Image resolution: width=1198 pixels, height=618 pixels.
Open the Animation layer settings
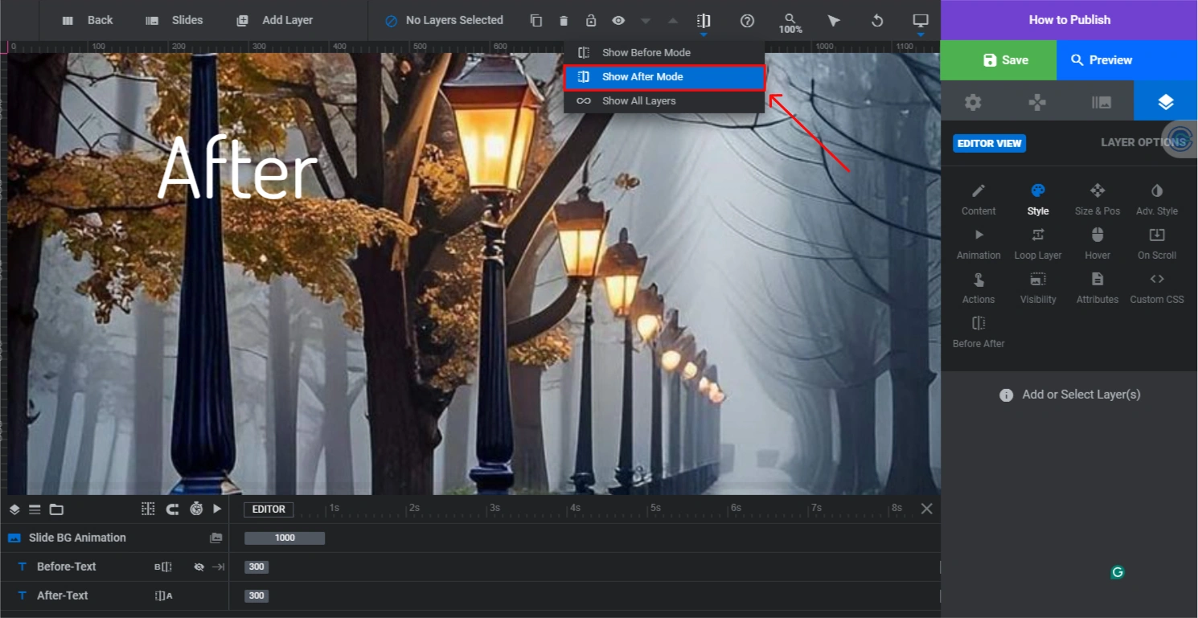[x=979, y=244]
